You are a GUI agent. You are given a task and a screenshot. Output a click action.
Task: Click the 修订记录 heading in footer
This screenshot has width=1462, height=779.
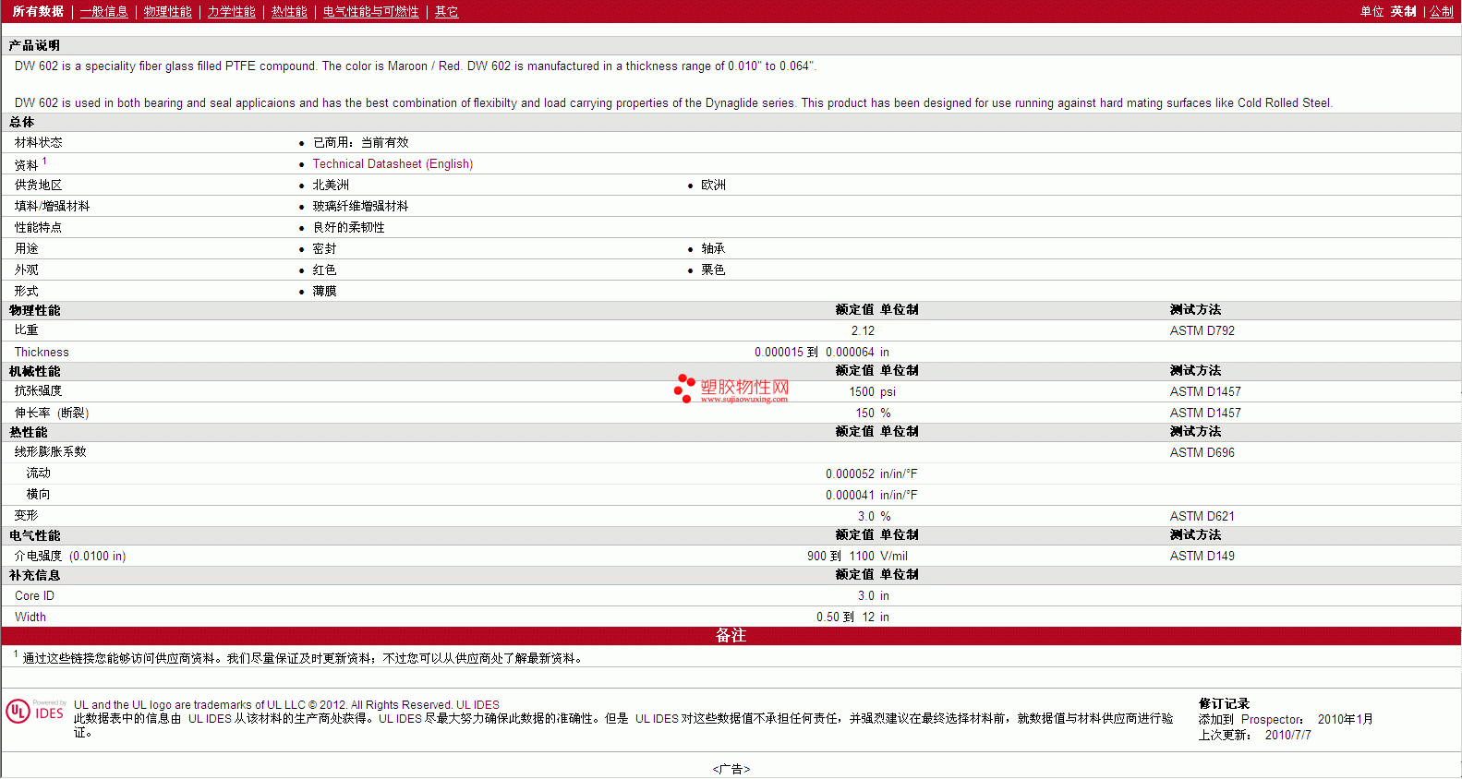(1224, 703)
